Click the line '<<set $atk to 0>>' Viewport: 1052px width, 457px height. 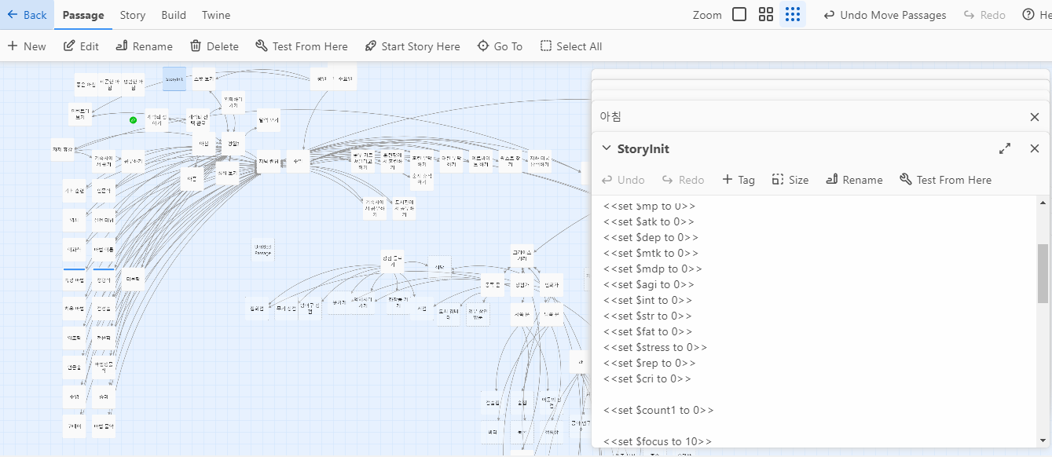(x=649, y=221)
